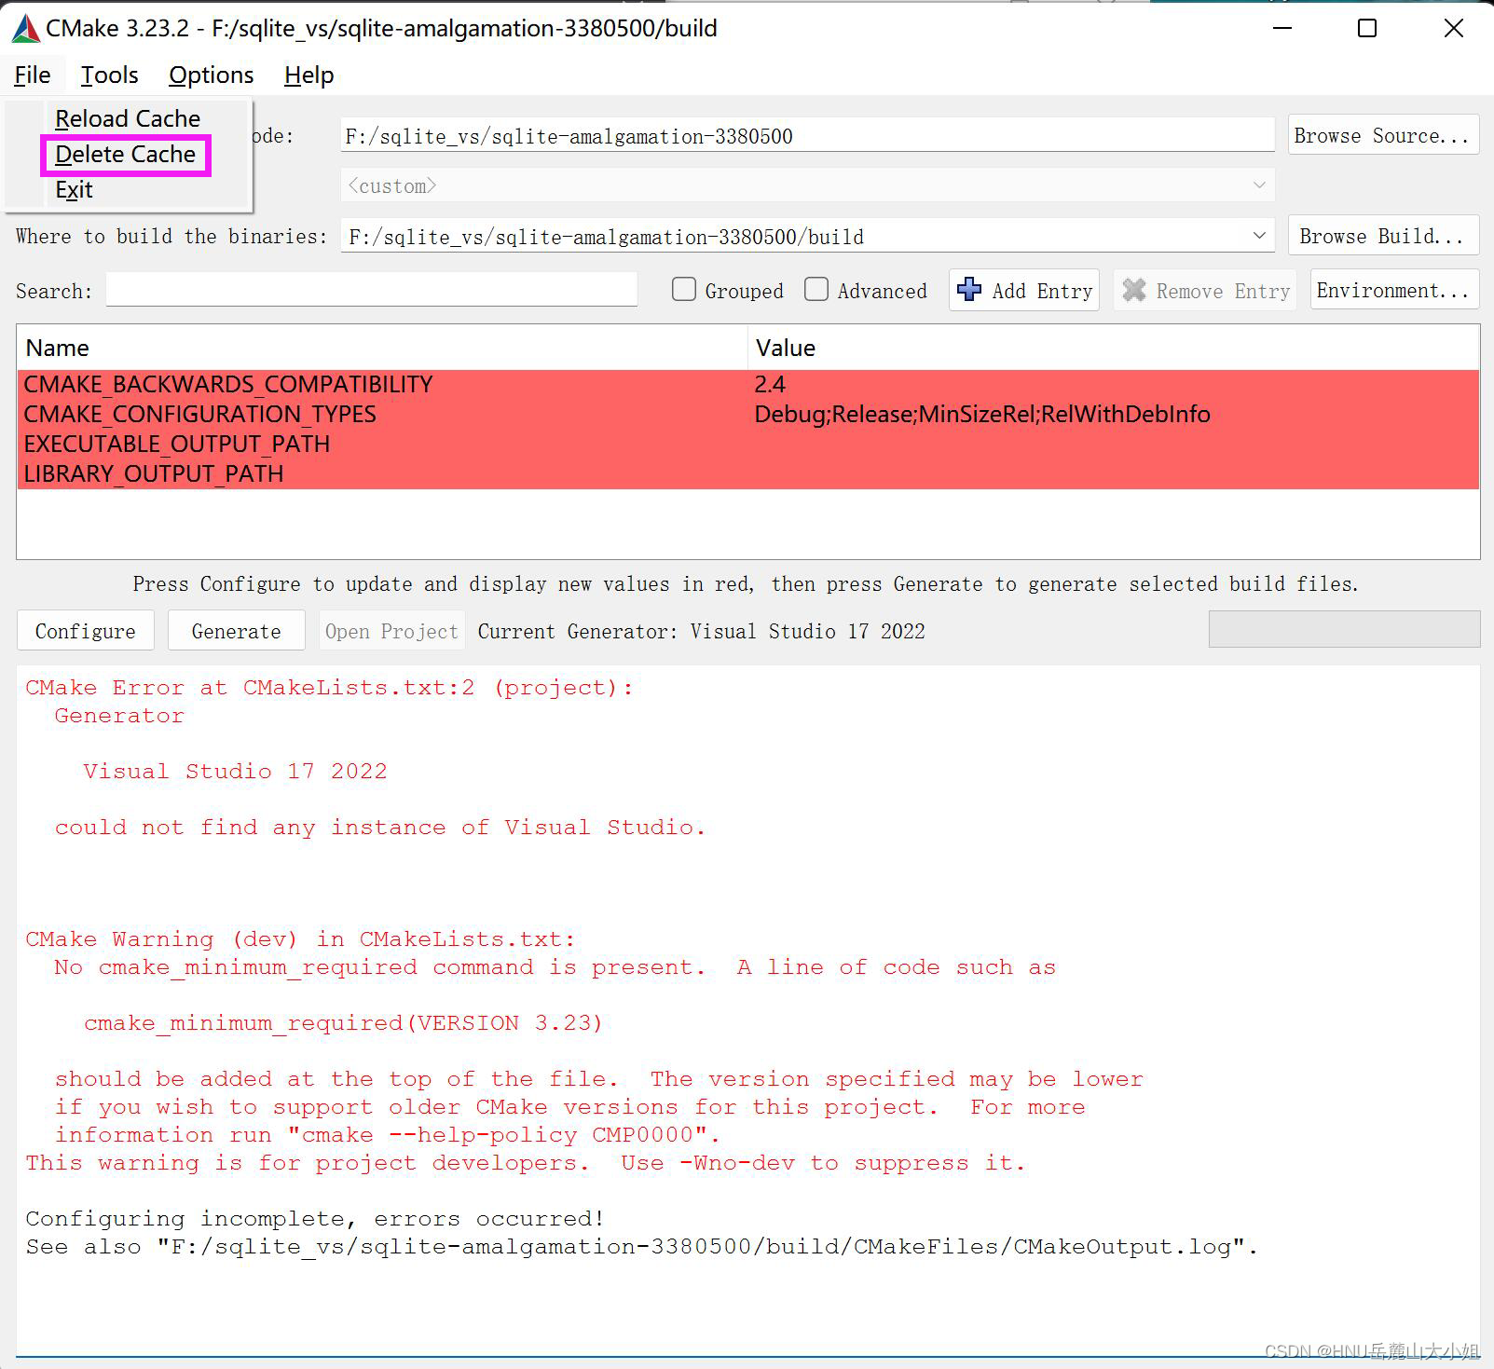Viewport: 1494px width, 1369px height.
Task: Open the Tools menu
Action: click(x=109, y=75)
